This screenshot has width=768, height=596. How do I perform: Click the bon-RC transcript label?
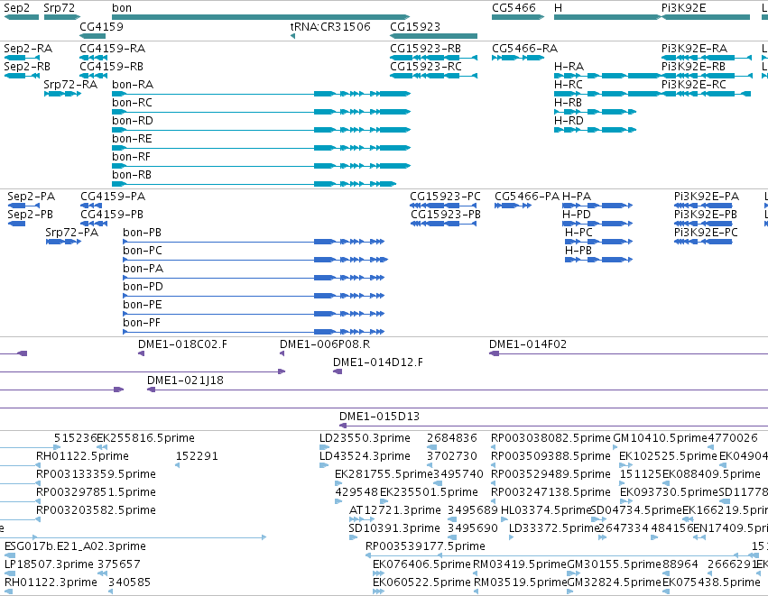(132, 103)
